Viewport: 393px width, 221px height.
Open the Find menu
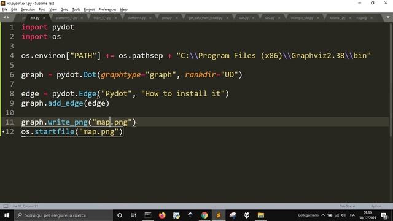click(42, 10)
